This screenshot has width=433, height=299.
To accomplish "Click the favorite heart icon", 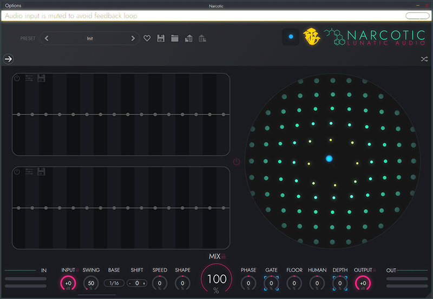I will tap(147, 38).
